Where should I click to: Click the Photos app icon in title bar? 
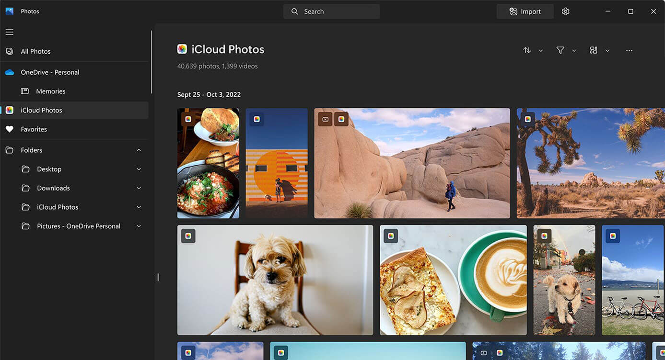pyautogui.click(x=9, y=11)
